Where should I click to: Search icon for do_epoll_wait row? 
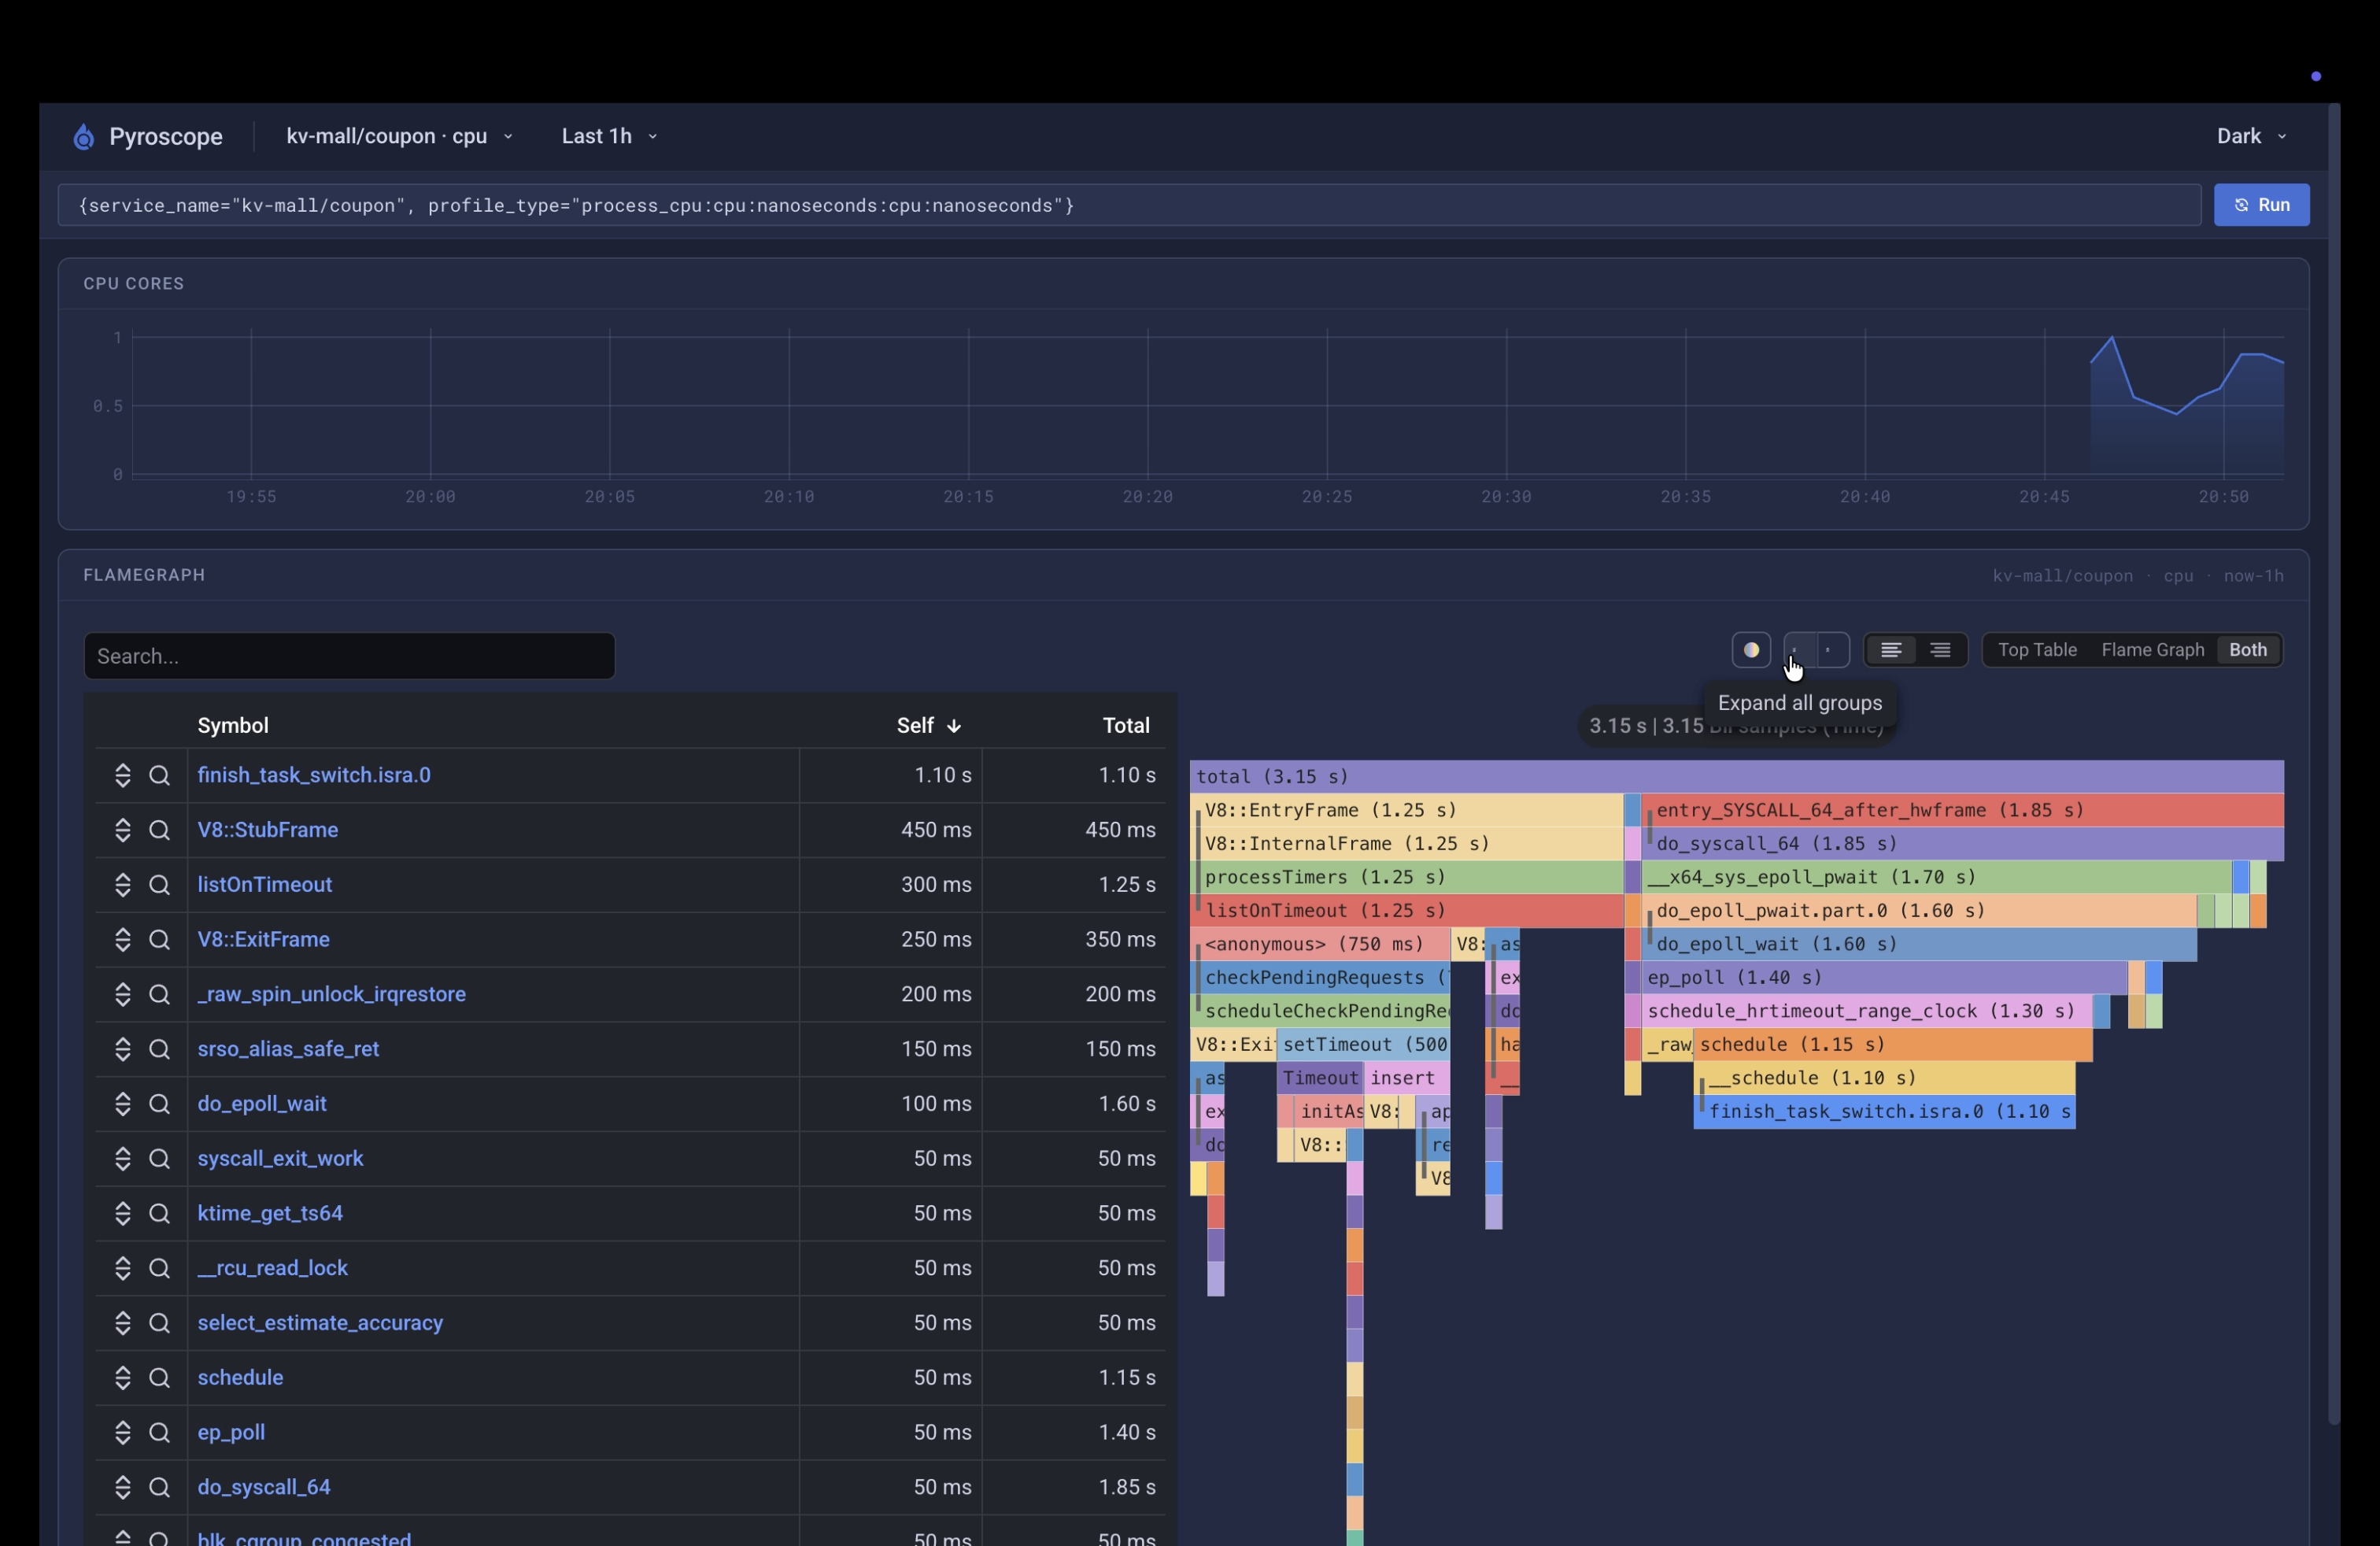coord(159,1104)
